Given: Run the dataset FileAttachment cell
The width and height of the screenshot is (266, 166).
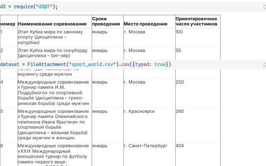Looking at the screenshot, I should point(264,65).
